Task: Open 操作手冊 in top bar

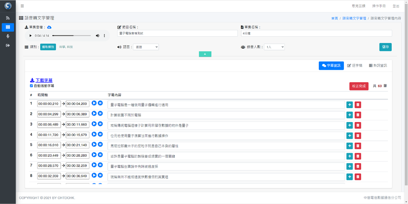Action: tap(379, 6)
